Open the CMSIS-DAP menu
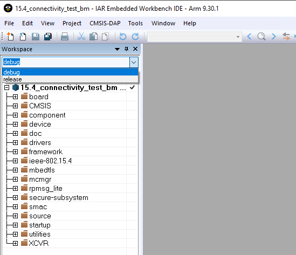This screenshot has width=296, height=255. 105,23
